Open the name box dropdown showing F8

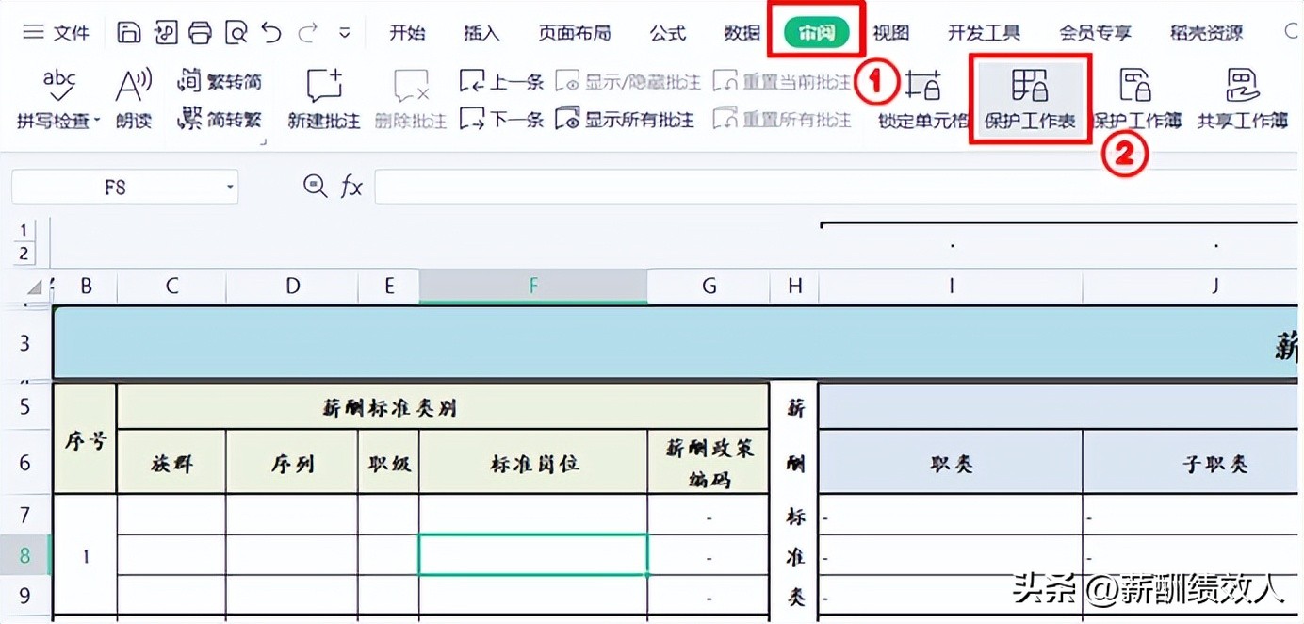click(230, 187)
